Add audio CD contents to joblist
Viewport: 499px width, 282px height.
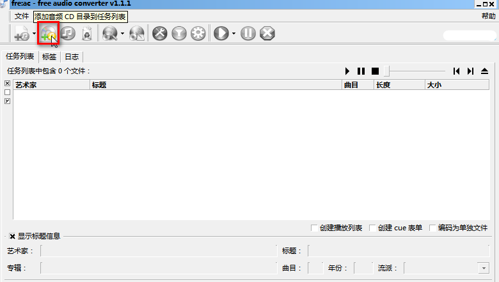pos(49,33)
